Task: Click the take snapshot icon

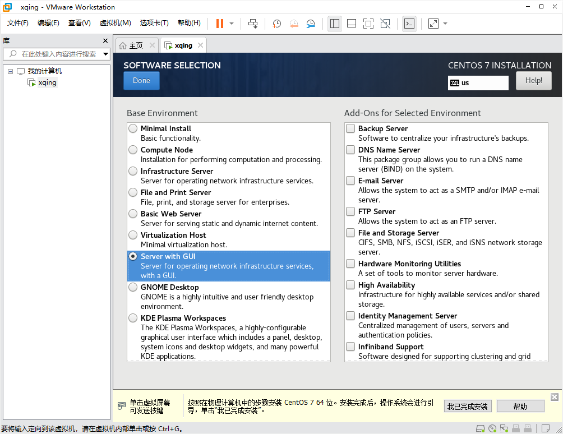Action: [276, 24]
